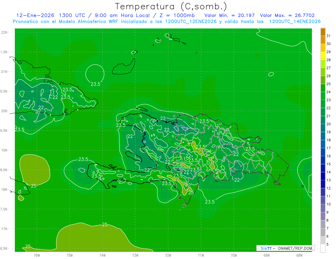Screen dimensions: 336x259
Task: Click the "1200UTC_14ENE2026" forecast end time
Action: click(295, 22)
